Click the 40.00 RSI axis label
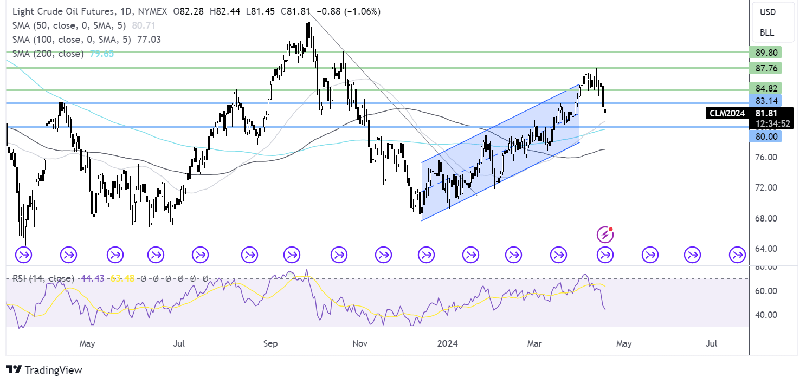Screen dimensions: 806x384 pos(766,315)
